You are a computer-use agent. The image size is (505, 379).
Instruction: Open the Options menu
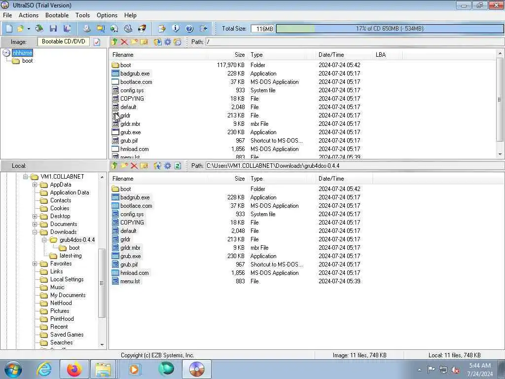point(107,15)
